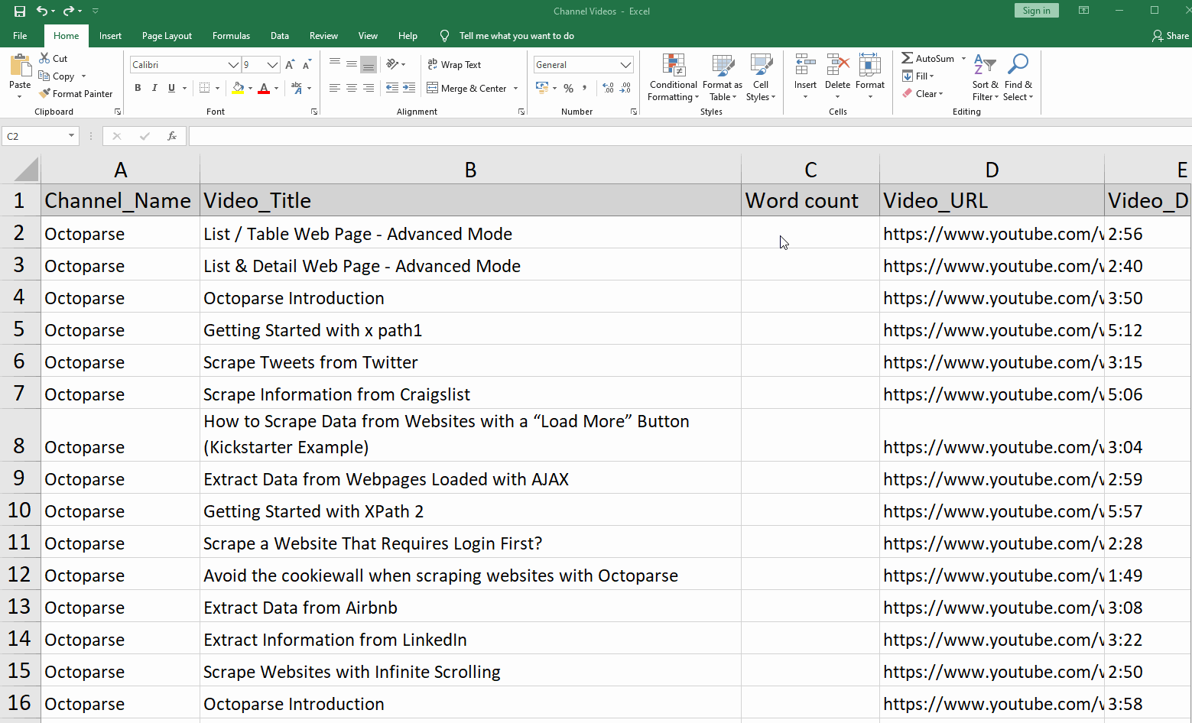Click the Share button

tap(1171, 36)
